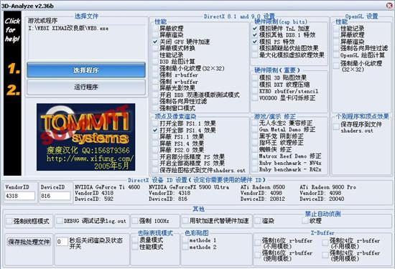
Task: Enable 蜘蛛侠 修正 game fix
Action: (255, 149)
